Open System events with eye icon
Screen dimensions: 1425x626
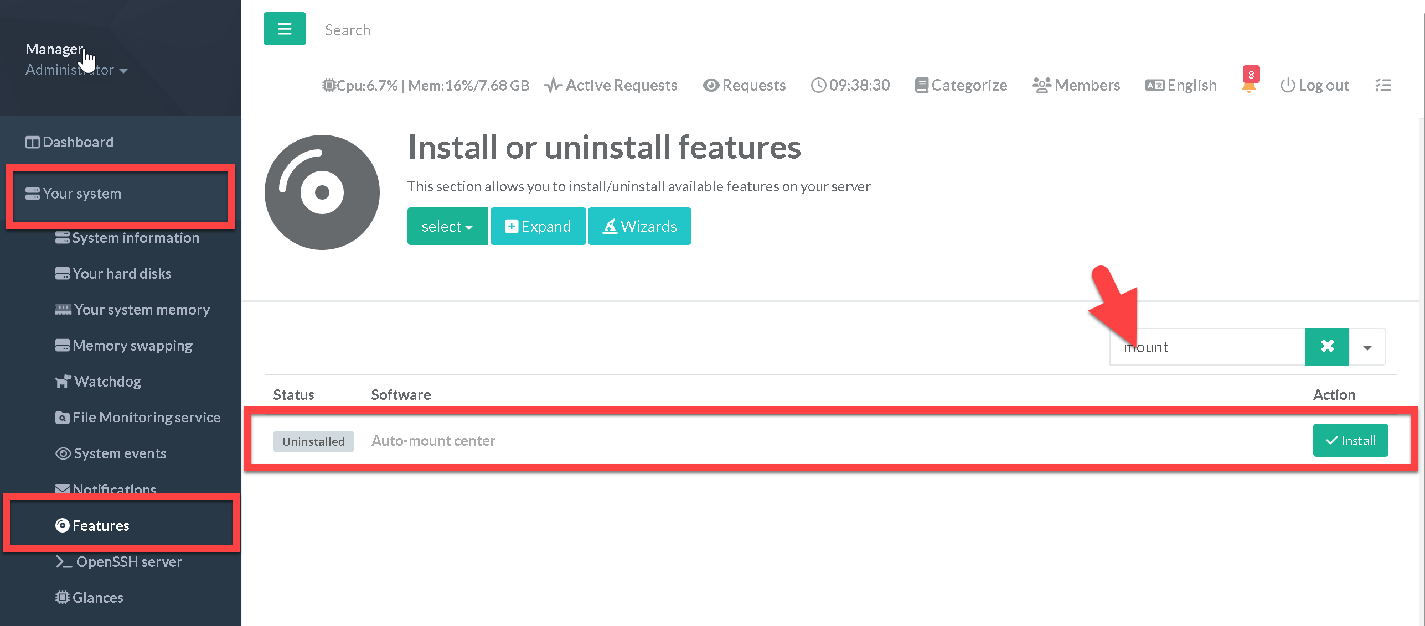click(x=119, y=453)
